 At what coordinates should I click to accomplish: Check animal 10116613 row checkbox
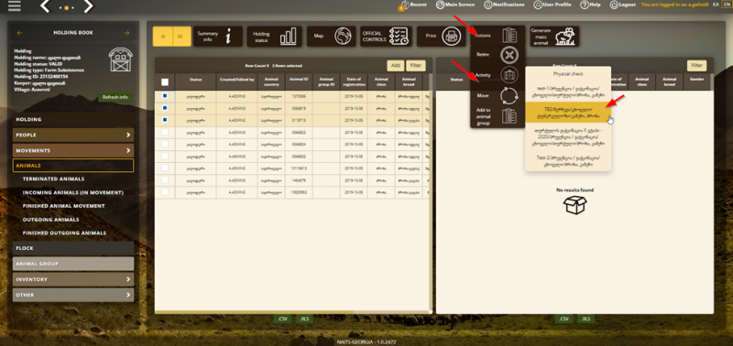coord(165,168)
